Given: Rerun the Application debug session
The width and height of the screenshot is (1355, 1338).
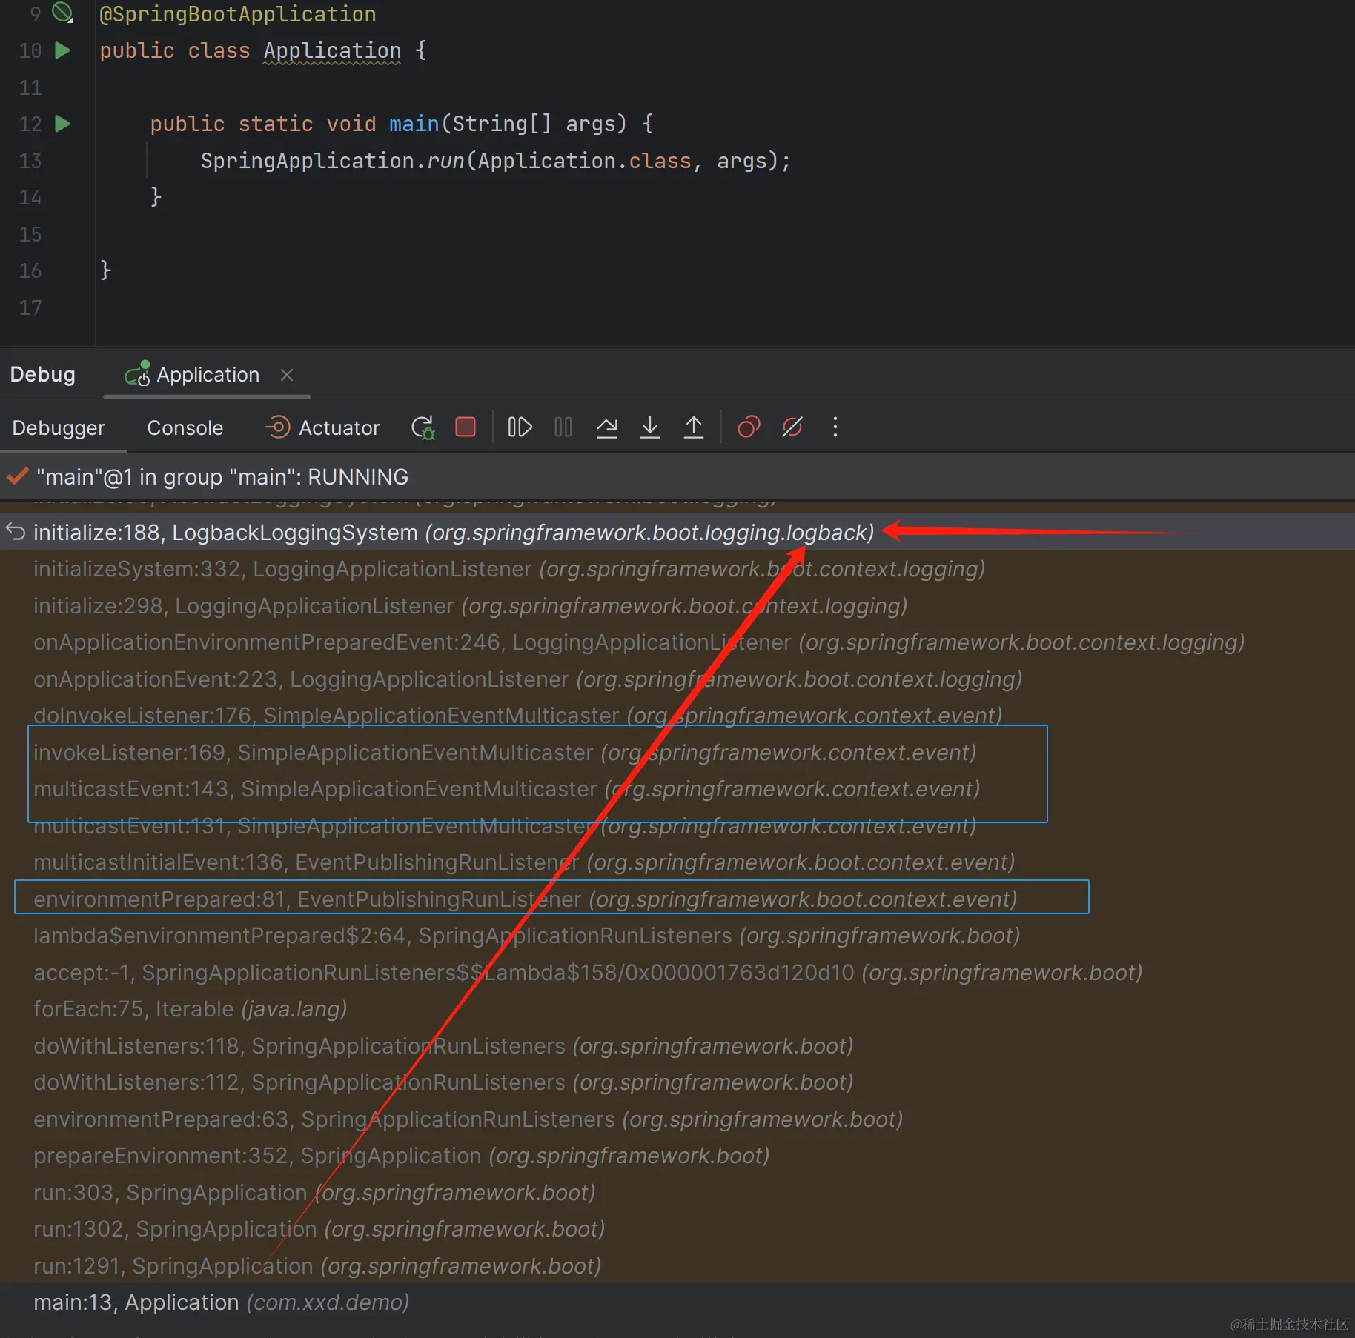Looking at the screenshot, I should (423, 427).
